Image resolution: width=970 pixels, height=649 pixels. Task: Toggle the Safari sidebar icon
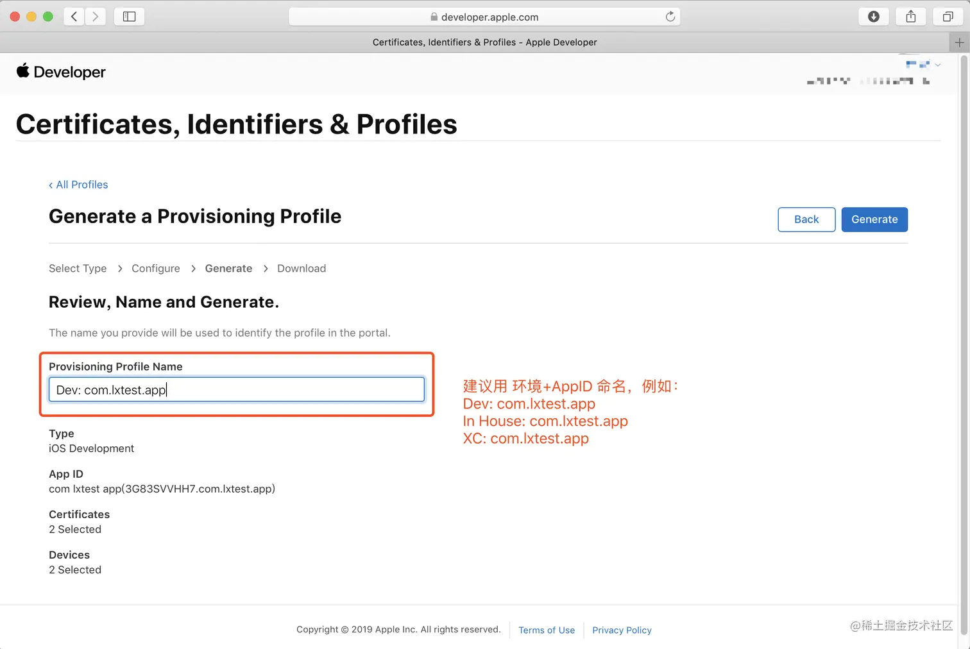tap(129, 17)
